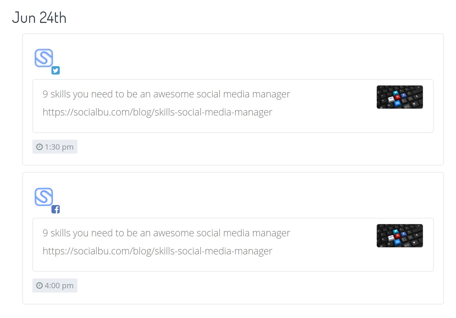The width and height of the screenshot is (456, 318).
Task: Click the Jun 24th date heading
Action: coord(39,18)
